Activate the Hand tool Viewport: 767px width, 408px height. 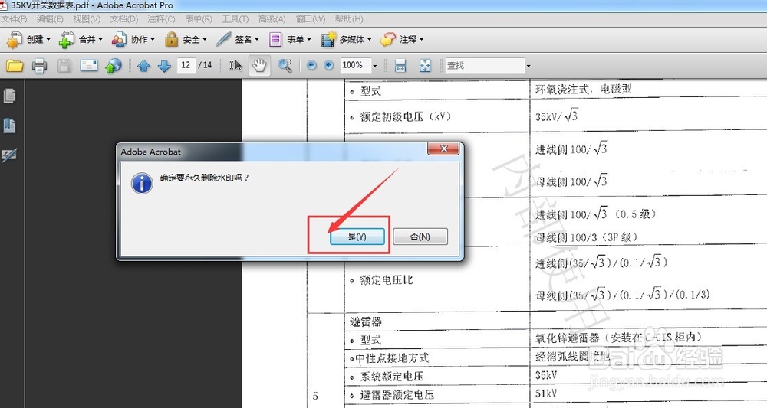(259, 65)
